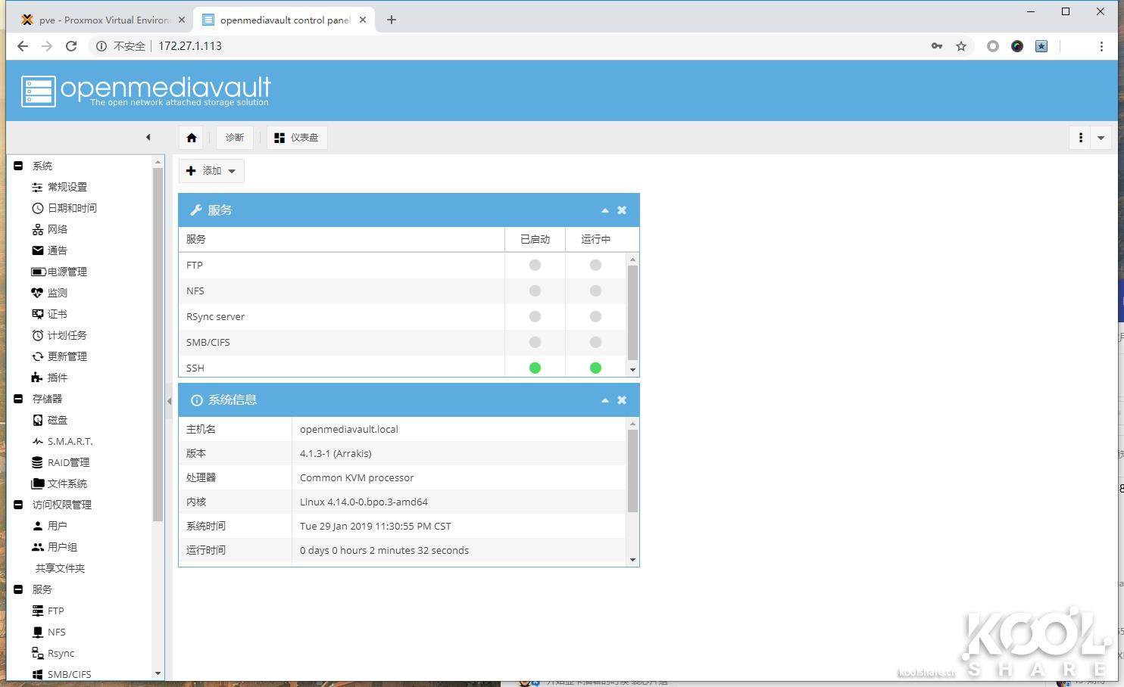The width and height of the screenshot is (1124, 687).
Task: Collapse the 存储器 storage tree group
Action: 18,399
